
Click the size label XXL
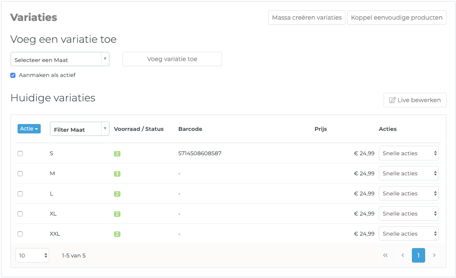click(x=55, y=234)
